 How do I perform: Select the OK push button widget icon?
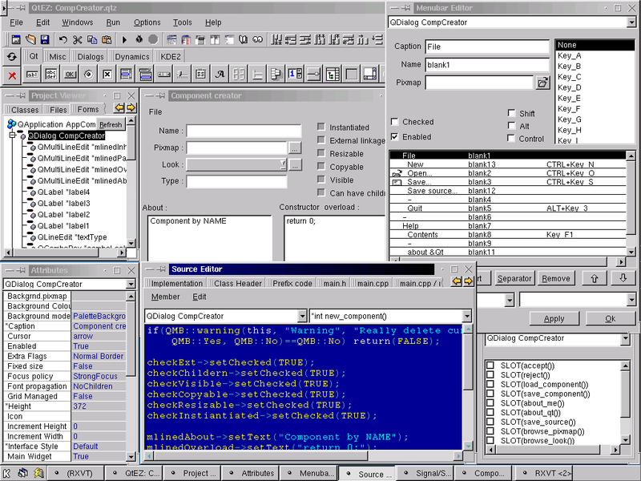[70, 75]
